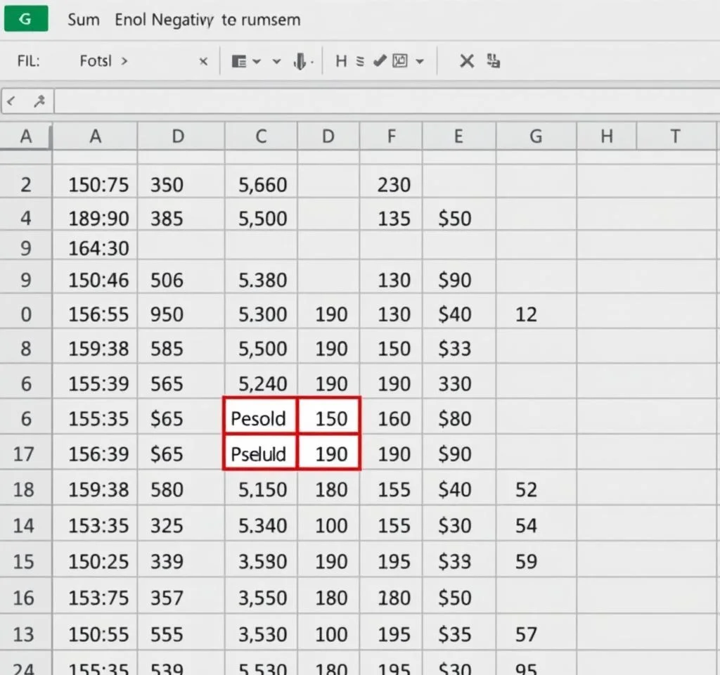Expand the Fotsl chevron arrow

tap(124, 62)
